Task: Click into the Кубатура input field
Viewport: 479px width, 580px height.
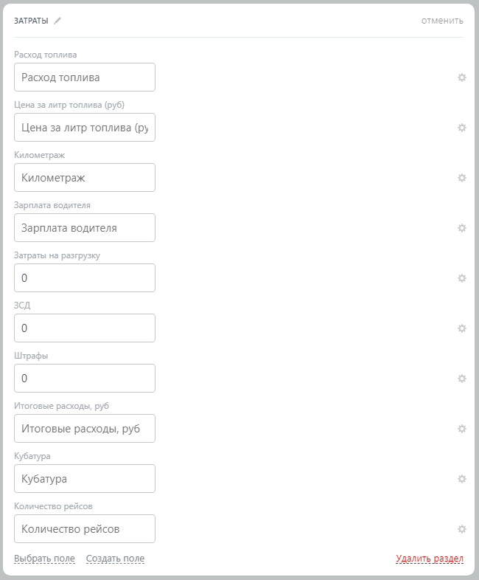Action: [85, 478]
